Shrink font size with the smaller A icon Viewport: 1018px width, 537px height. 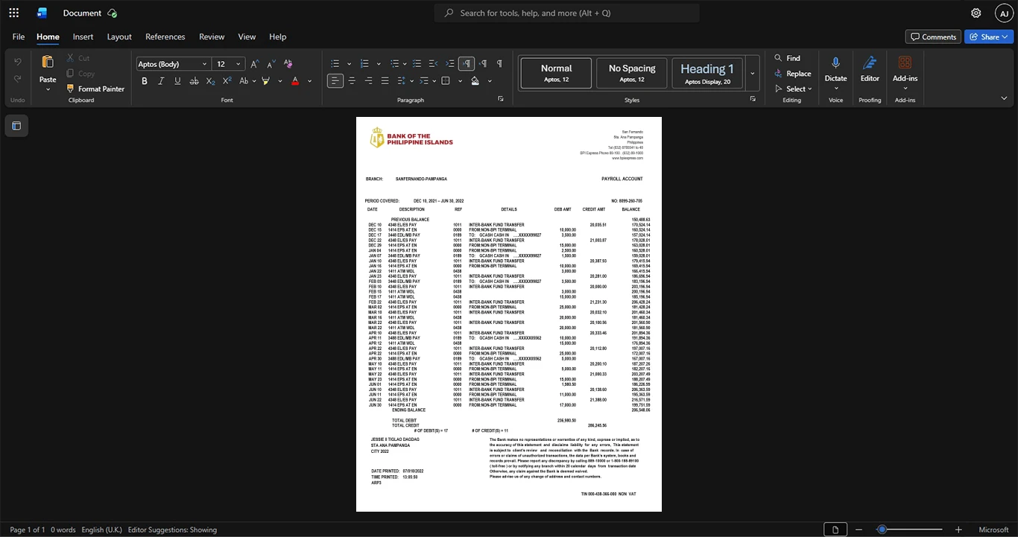tap(271, 64)
